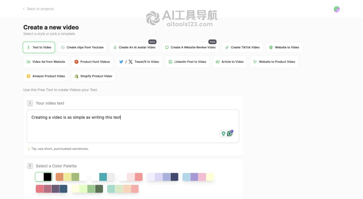Choose Video Ad from Website
This screenshot has height=199, width=363.
46,62
